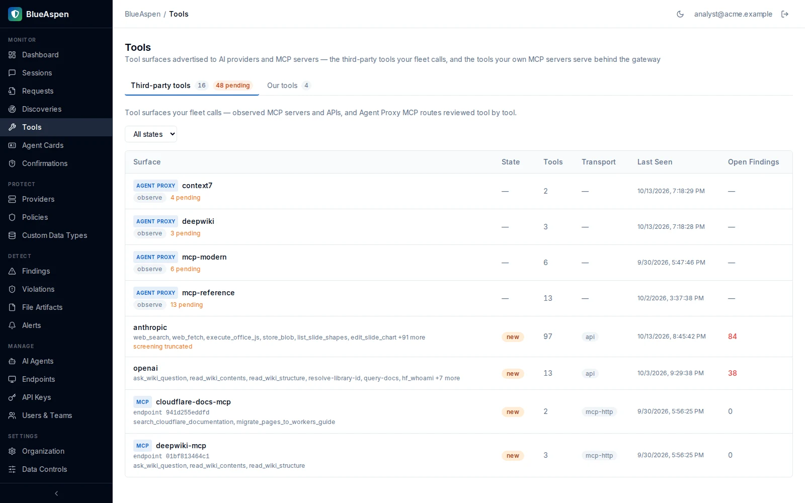Screen dimensions: 805x503
Task: Click the BlueAspen shield logo
Action: click(x=15, y=14)
